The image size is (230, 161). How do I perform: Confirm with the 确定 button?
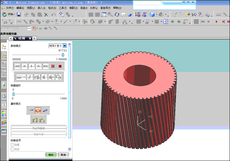pyautogui.click(x=51, y=155)
